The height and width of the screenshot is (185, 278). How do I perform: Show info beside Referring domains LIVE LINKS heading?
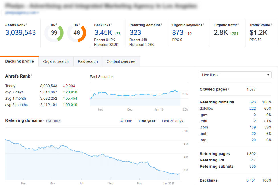(44, 120)
